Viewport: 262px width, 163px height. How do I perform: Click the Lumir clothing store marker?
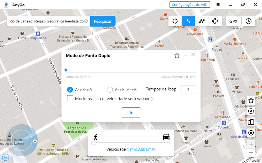22,34
